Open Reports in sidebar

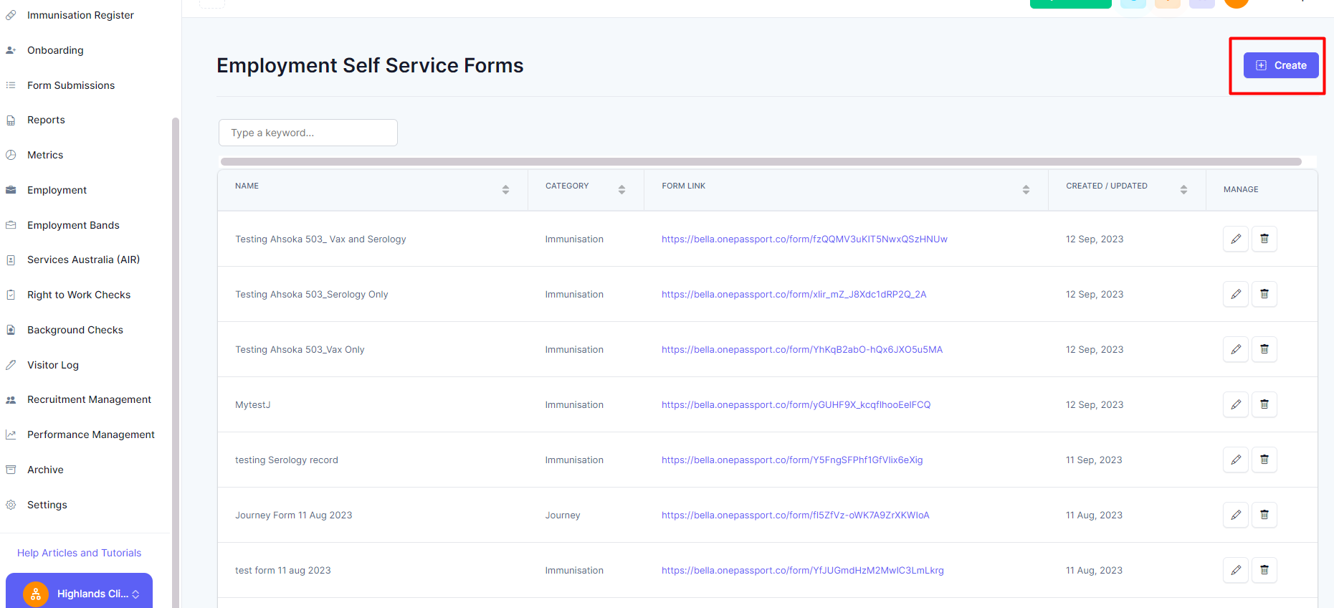click(x=46, y=120)
